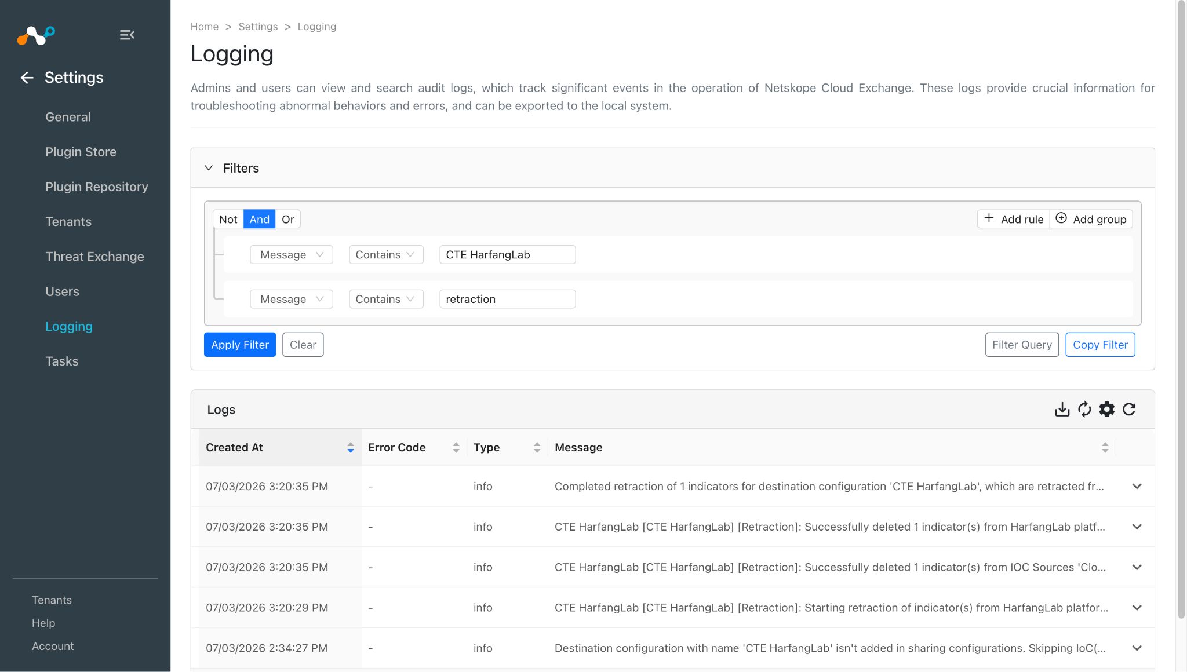
Task: Open Help link in sidebar
Action: [x=43, y=623]
